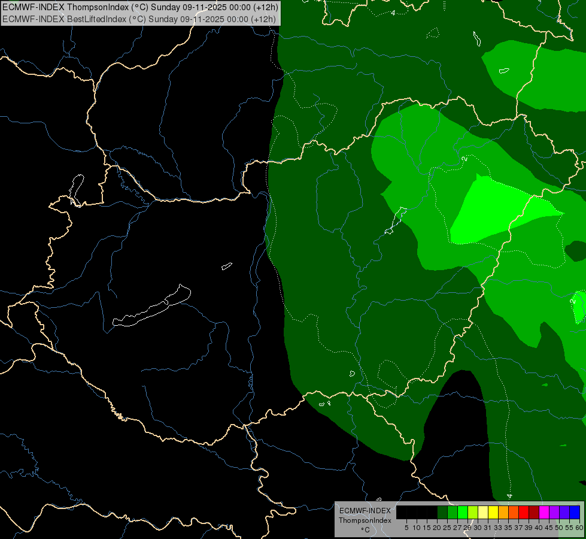Click contour label '4' at top of map
This screenshot has height=539, width=586.
[393, 13]
